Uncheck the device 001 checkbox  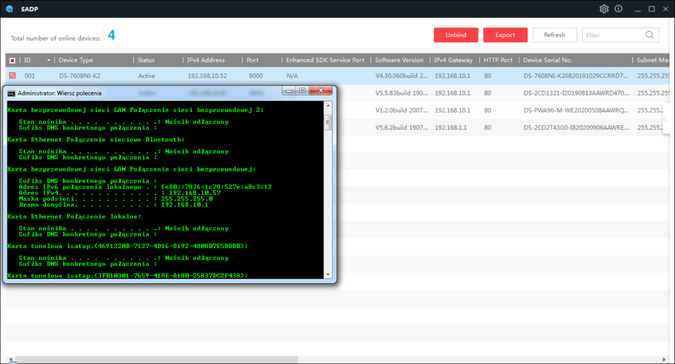coord(13,76)
